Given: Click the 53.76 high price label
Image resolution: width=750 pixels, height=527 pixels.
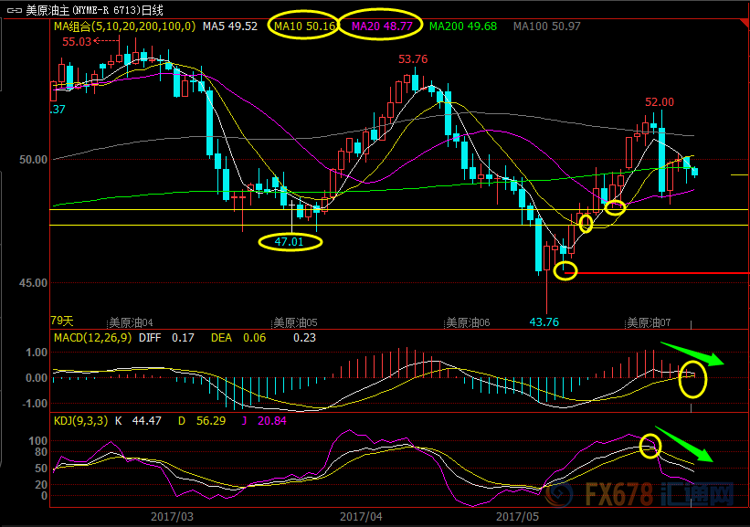Looking at the screenshot, I should point(412,58).
